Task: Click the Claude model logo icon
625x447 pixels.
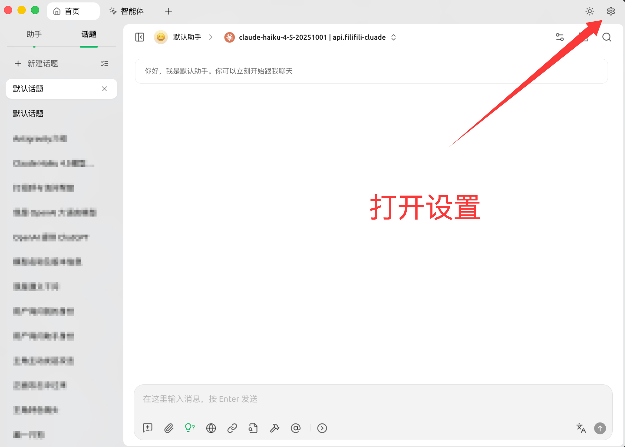Action: [229, 37]
